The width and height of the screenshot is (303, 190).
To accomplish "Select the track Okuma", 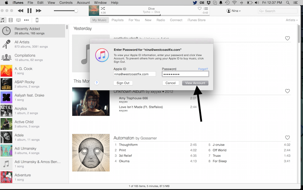I will [124, 161].
